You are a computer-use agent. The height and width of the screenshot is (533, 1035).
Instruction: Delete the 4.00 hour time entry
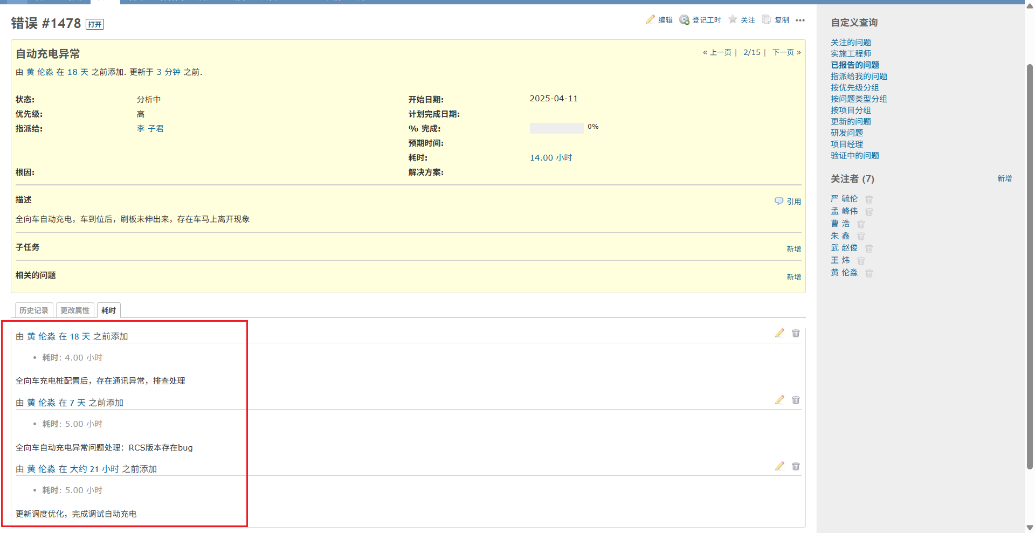pos(796,333)
